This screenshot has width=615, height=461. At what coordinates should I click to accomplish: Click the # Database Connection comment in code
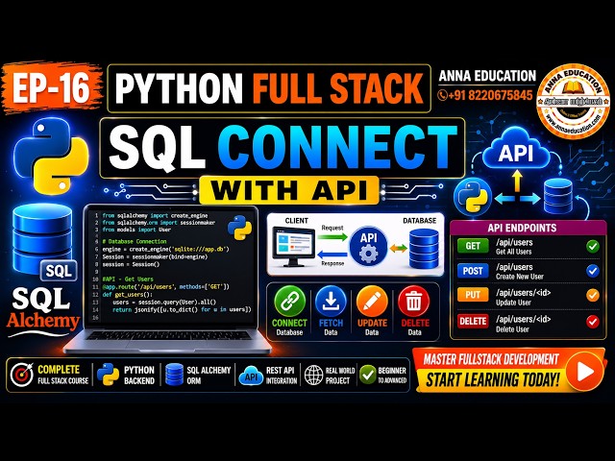tap(135, 241)
